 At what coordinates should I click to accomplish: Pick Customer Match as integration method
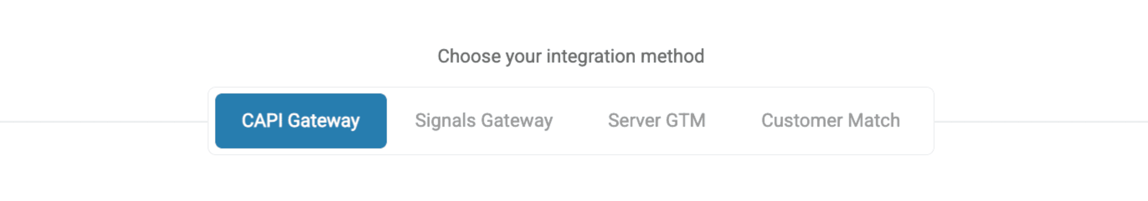point(831,121)
